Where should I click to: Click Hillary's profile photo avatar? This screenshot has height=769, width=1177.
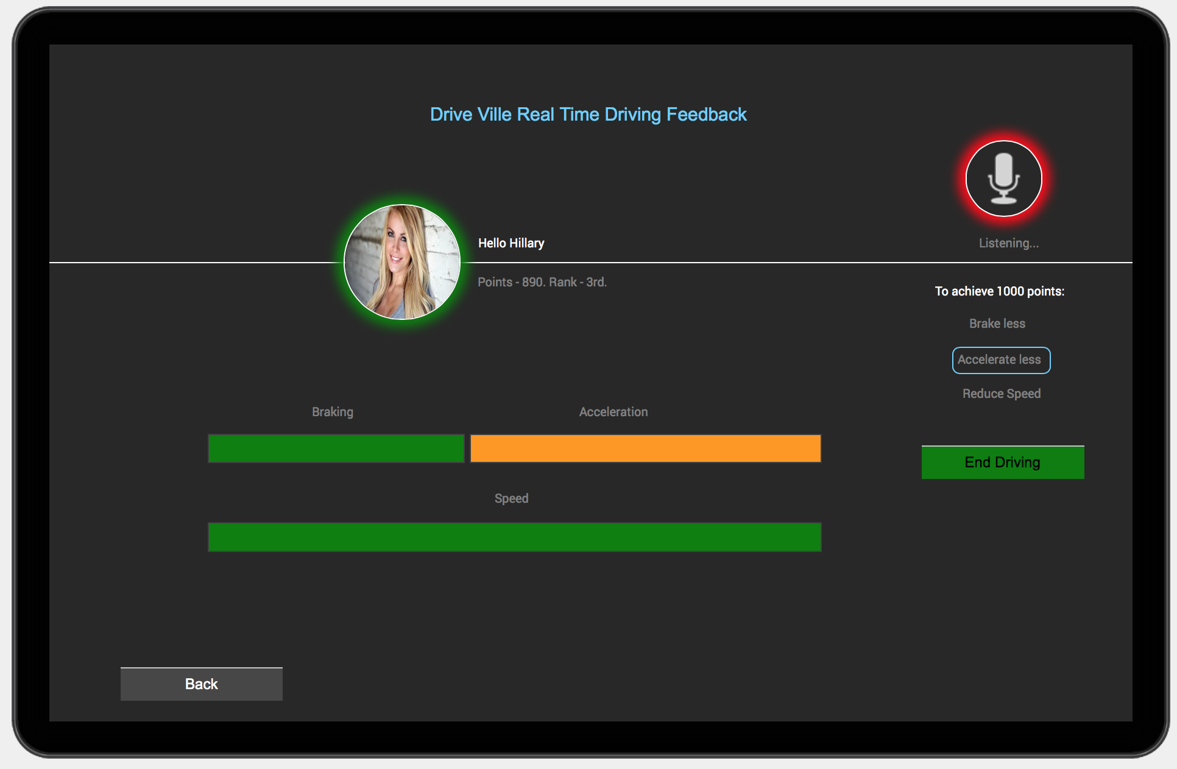point(401,262)
